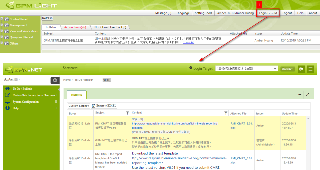Expand the System Configuration submenu

(56, 102)
